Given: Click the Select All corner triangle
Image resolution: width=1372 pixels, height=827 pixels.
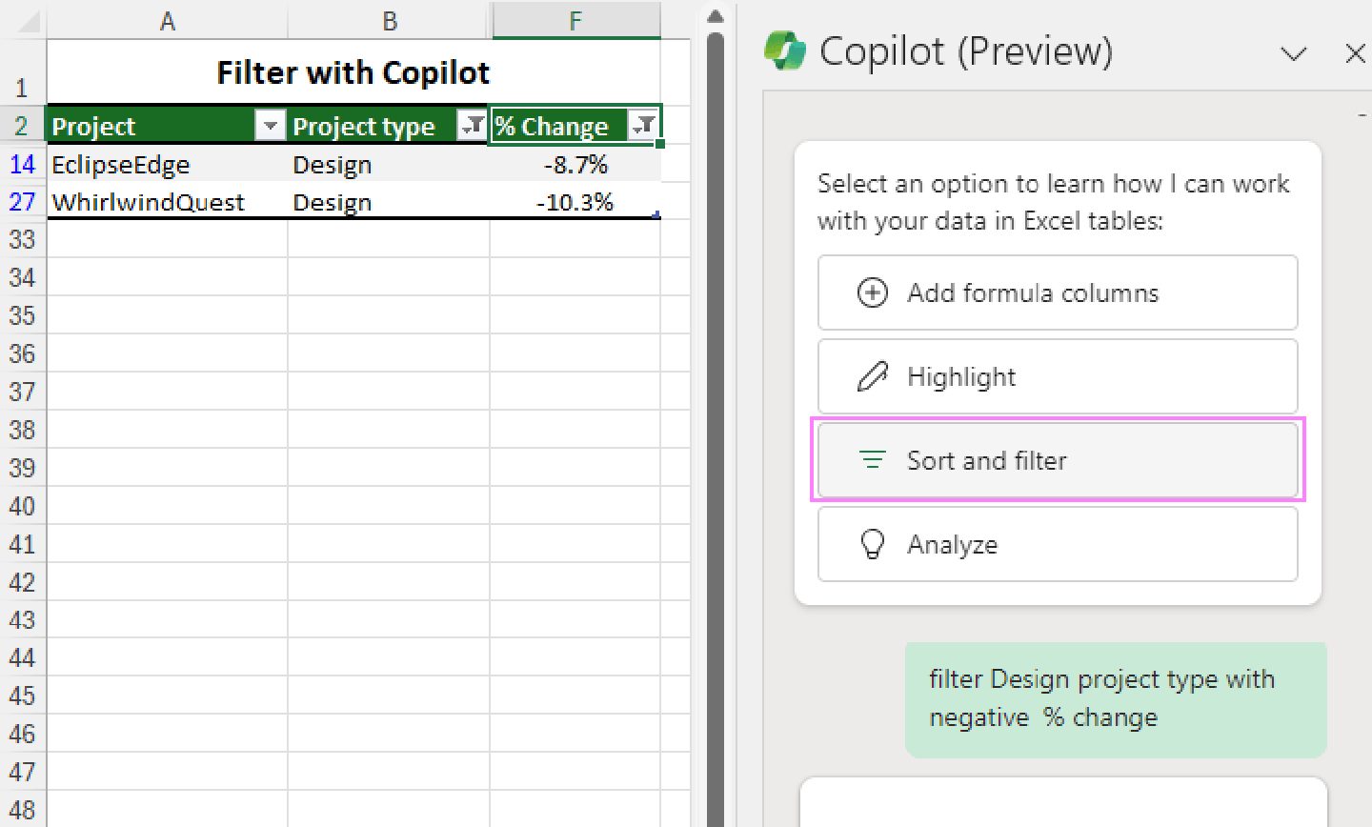Looking at the screenshot, I should 29,23.
